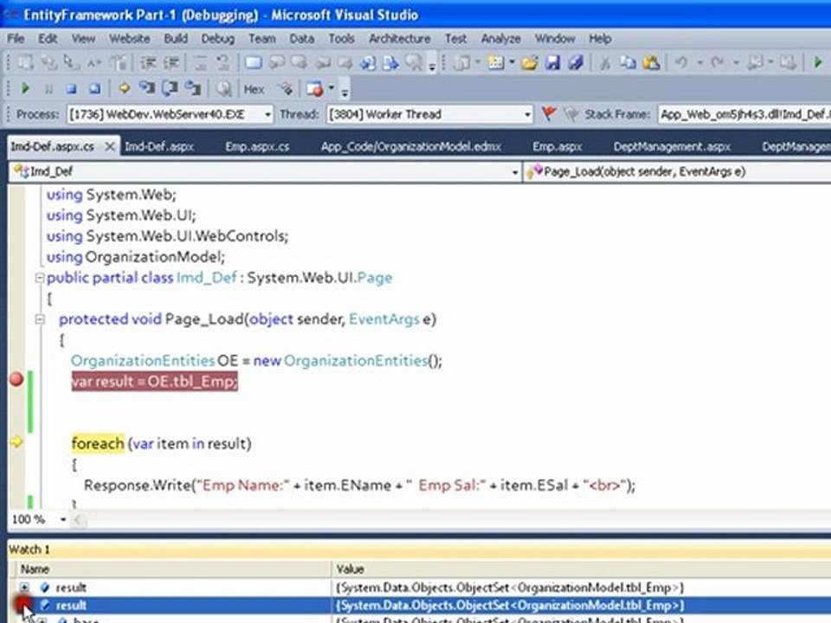Screen dimensions: 831x623
Task: Click the Increase Indent icon
Action: (x=171, y=63)
